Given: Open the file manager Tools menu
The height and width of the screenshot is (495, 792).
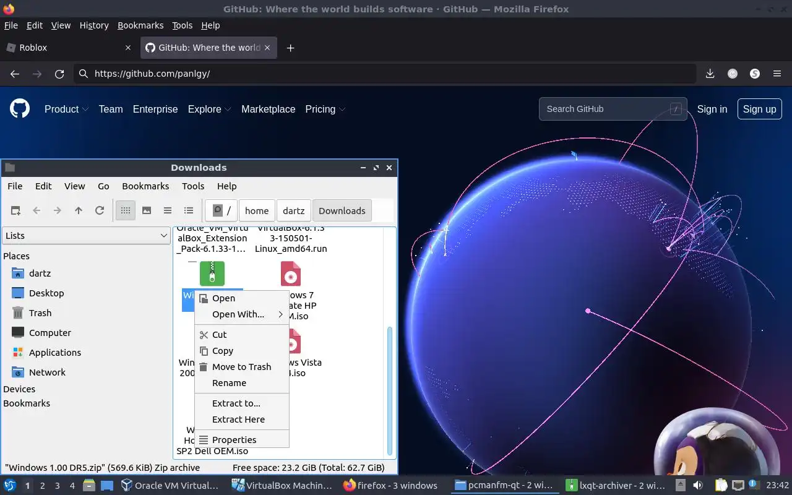Looking at the screenshot, I should [x=193, y=186].
